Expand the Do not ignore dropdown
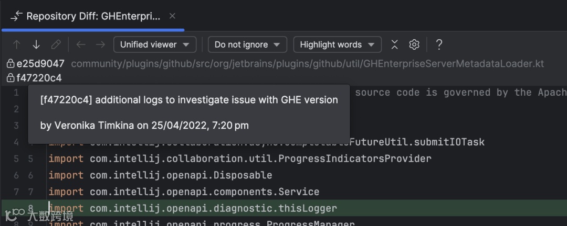Image resolution: width=567 pixels, height=226 pixels. 247,44
